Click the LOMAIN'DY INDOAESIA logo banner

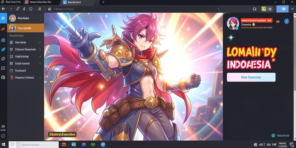[252, 58]
